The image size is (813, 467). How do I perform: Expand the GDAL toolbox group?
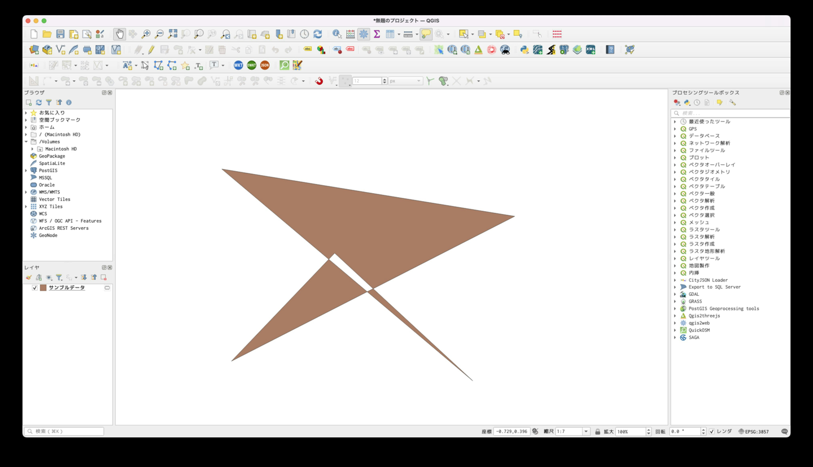point(675,294)
